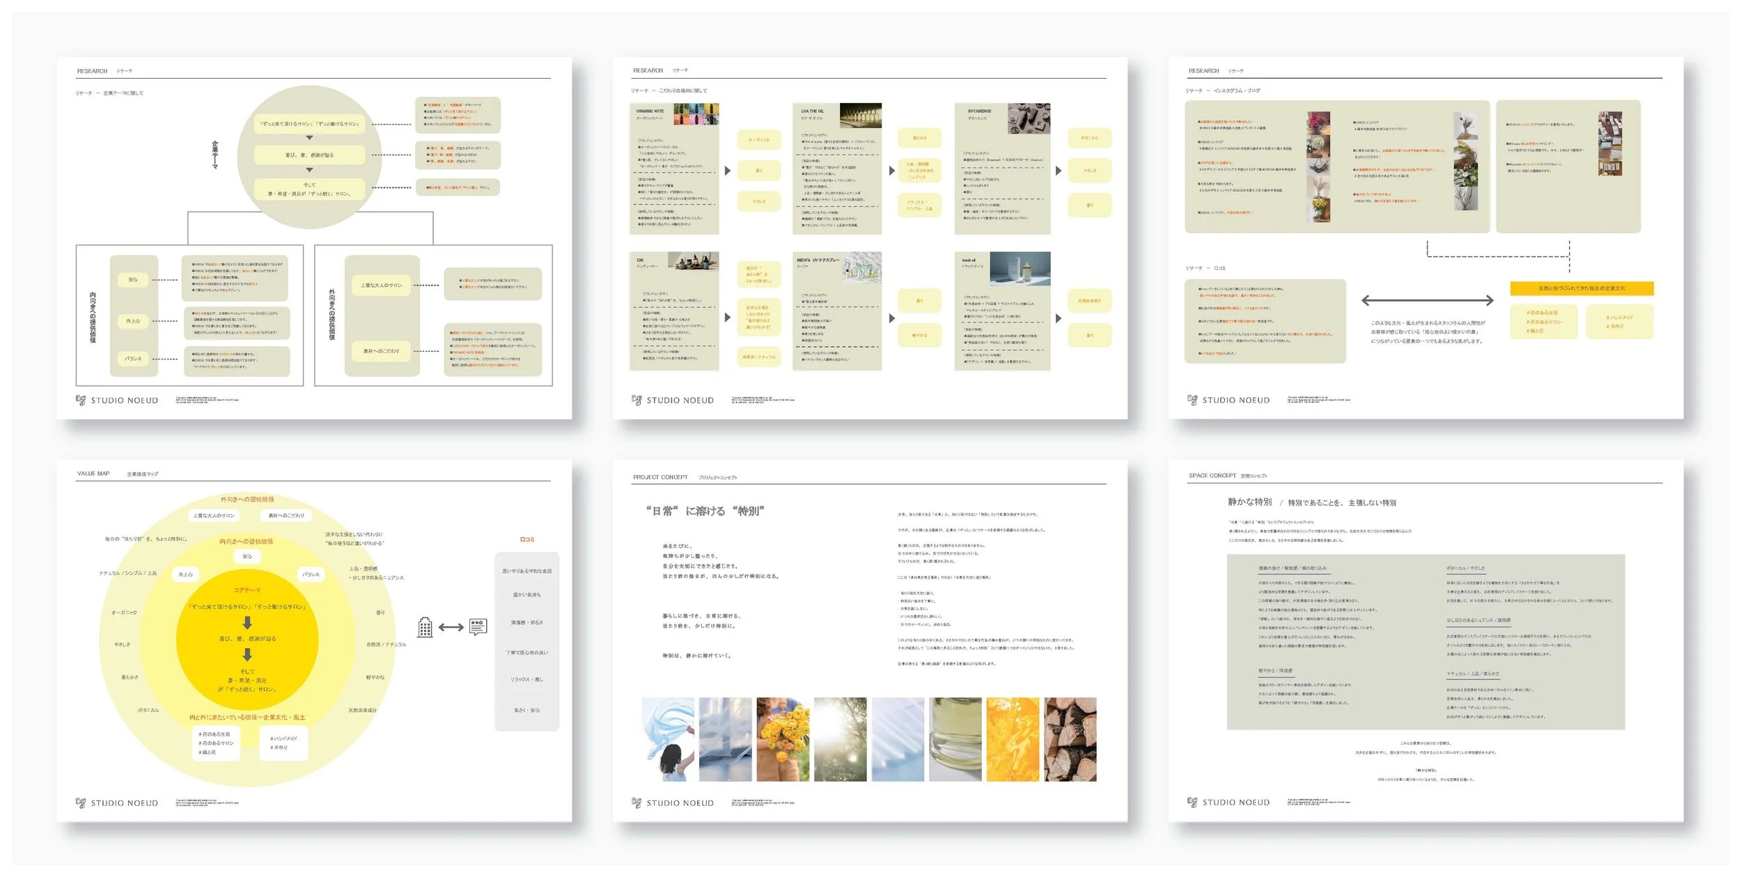Click the 思いやりある平和な会話 entry in 口コミ panel
This screenshot has height=877, width=1741.
527,571
